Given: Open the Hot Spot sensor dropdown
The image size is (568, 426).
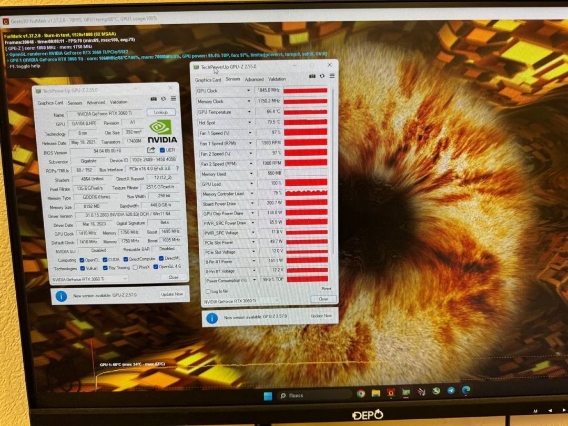Looking at the screenshot, I should pyautogui.click(x=250, y=123).
